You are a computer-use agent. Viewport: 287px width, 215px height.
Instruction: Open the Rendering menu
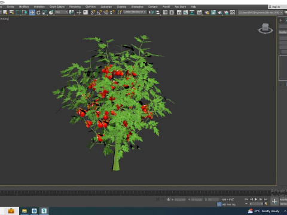pos(75,7)
